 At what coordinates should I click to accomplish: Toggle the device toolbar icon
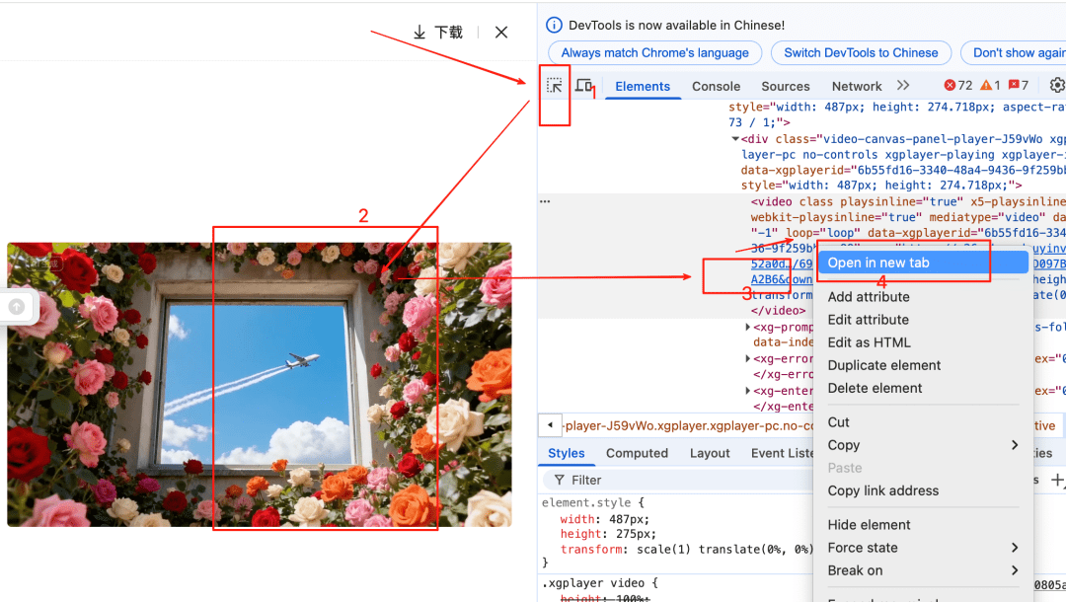click(583, 86)
